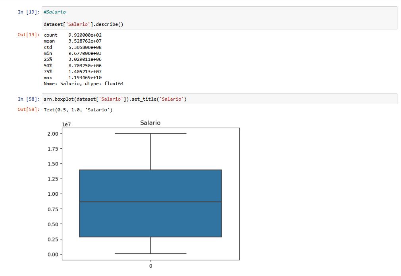The width and height of the screenshot is (401, 276).
Task: Click the Text(0.5, 1.0, 'Salario') output
Action: [x=78, y=110]
